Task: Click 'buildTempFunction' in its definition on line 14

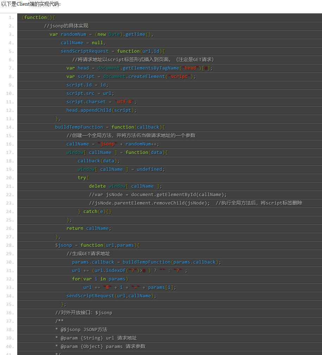Action: click(x=79, y=127)
